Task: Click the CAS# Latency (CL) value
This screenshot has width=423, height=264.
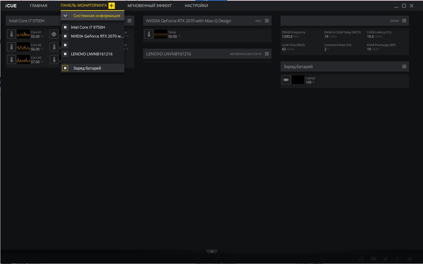Action: pos(375,37)
